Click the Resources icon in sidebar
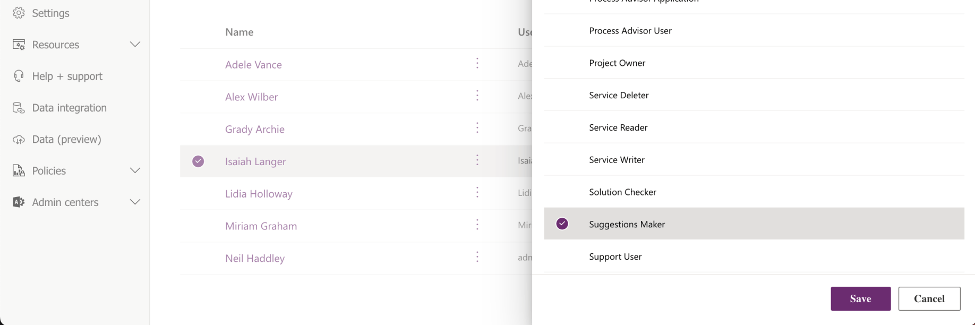Viewport: 975px width, 325px height. [x=19, y=45]
